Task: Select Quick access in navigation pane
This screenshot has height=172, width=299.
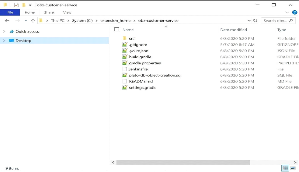Action: point(27,31)
